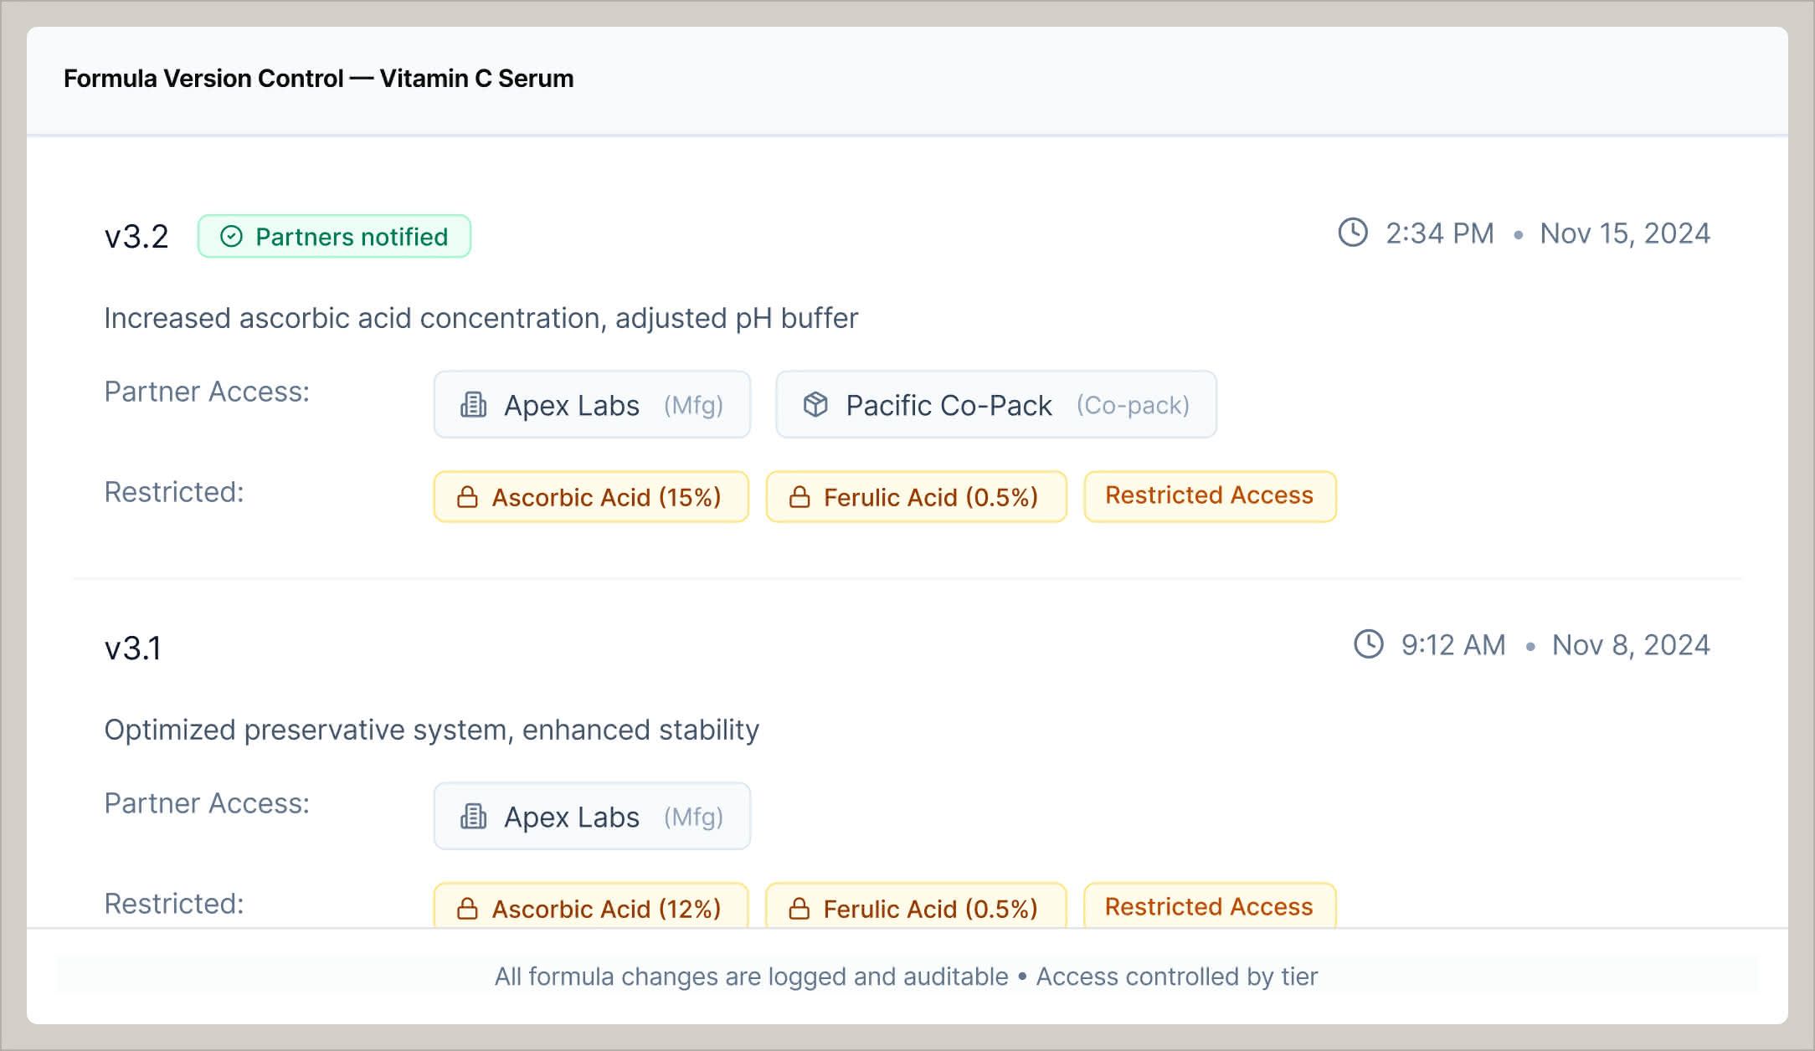Screen dimensions: 1815x1051
Task: Click the lock icon on Ascorbic Acid (15%)
Action: coord(467,497)
